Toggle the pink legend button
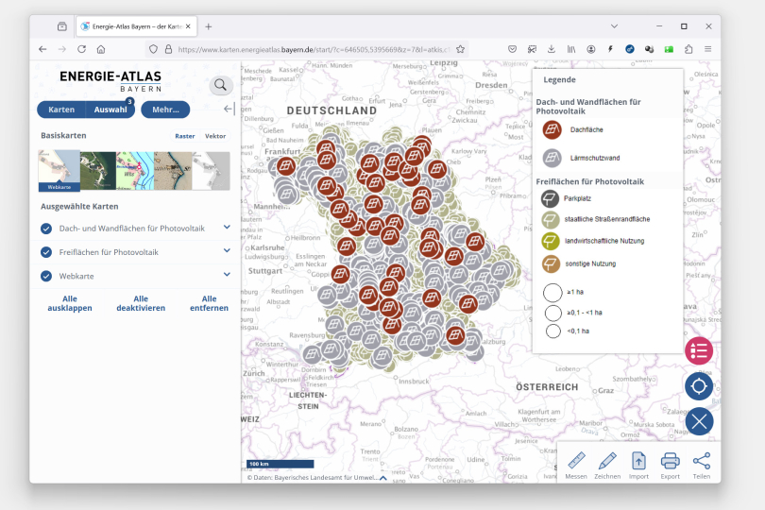Screen dimensions: 765x510 [x=699, y=350]
